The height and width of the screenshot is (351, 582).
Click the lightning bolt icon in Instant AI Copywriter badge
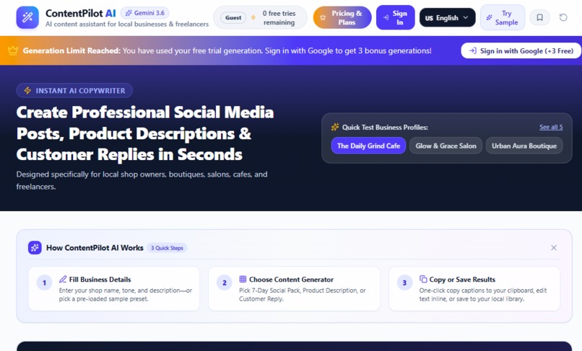click(27, 90)
